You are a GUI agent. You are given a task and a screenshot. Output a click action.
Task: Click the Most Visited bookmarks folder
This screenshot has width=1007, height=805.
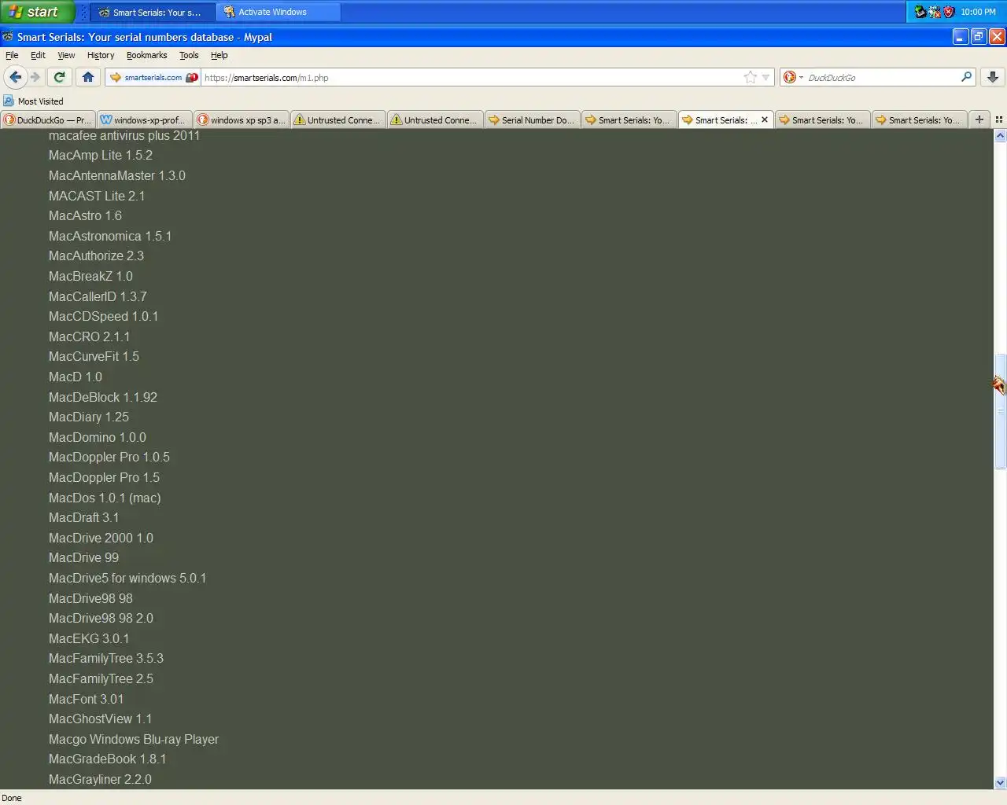coord(33,101)
